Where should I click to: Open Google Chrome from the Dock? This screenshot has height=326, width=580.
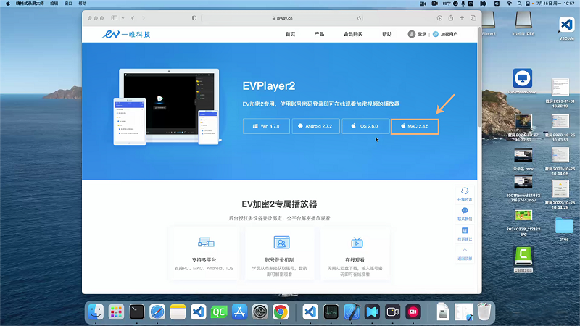click(x=281, y=312)
